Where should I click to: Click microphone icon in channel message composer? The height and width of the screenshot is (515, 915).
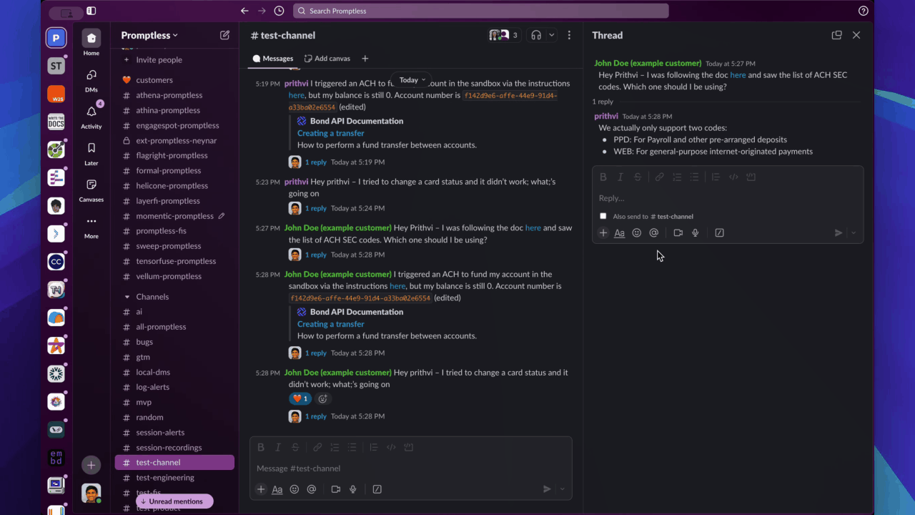click(x=352, y=489)
